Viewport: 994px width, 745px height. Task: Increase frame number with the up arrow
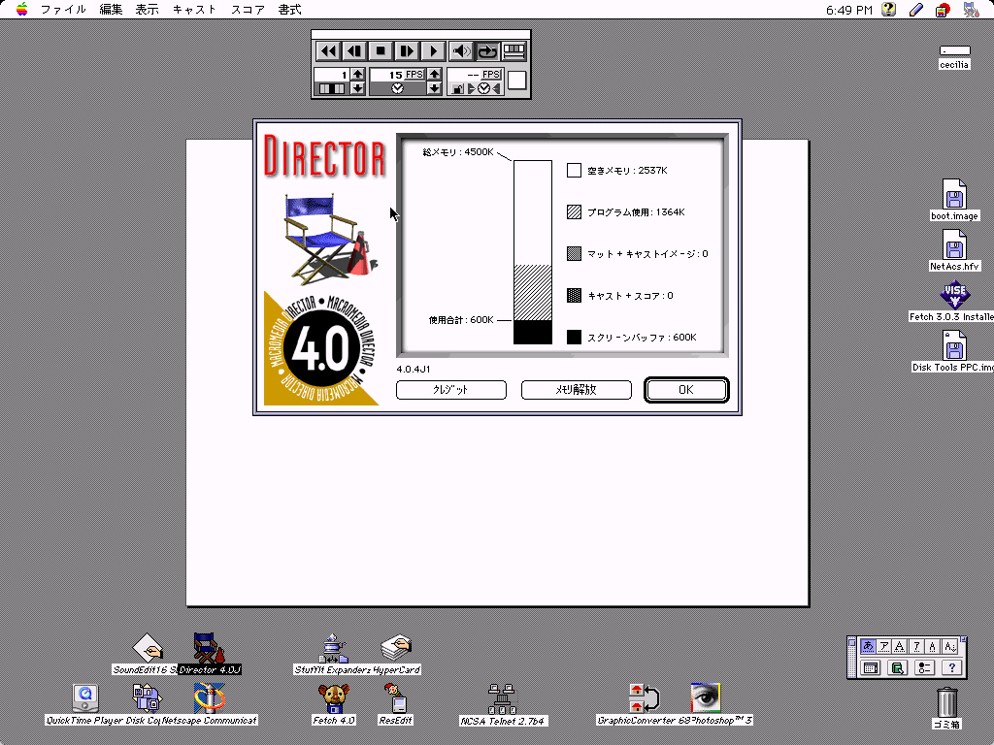pyautogui.click(x=358, y=74)
